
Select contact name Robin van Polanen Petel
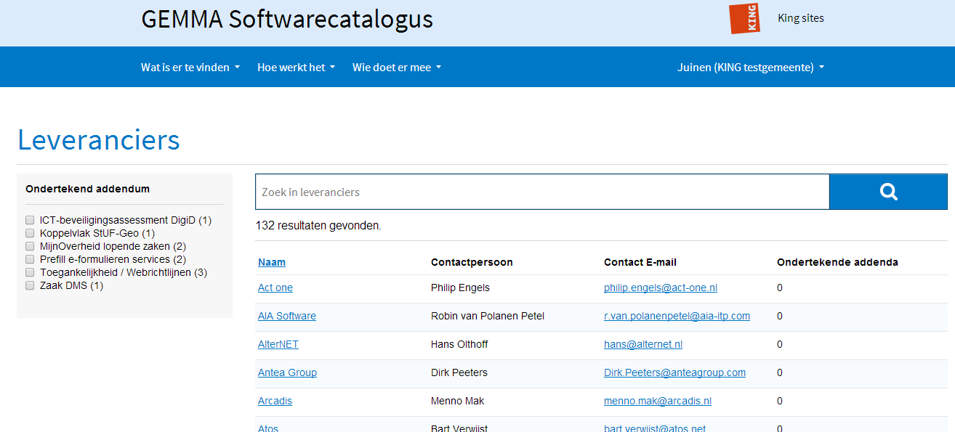tap(488, 316)
